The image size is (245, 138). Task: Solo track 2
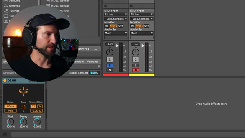pyautogui.click(x=136, y=66)
